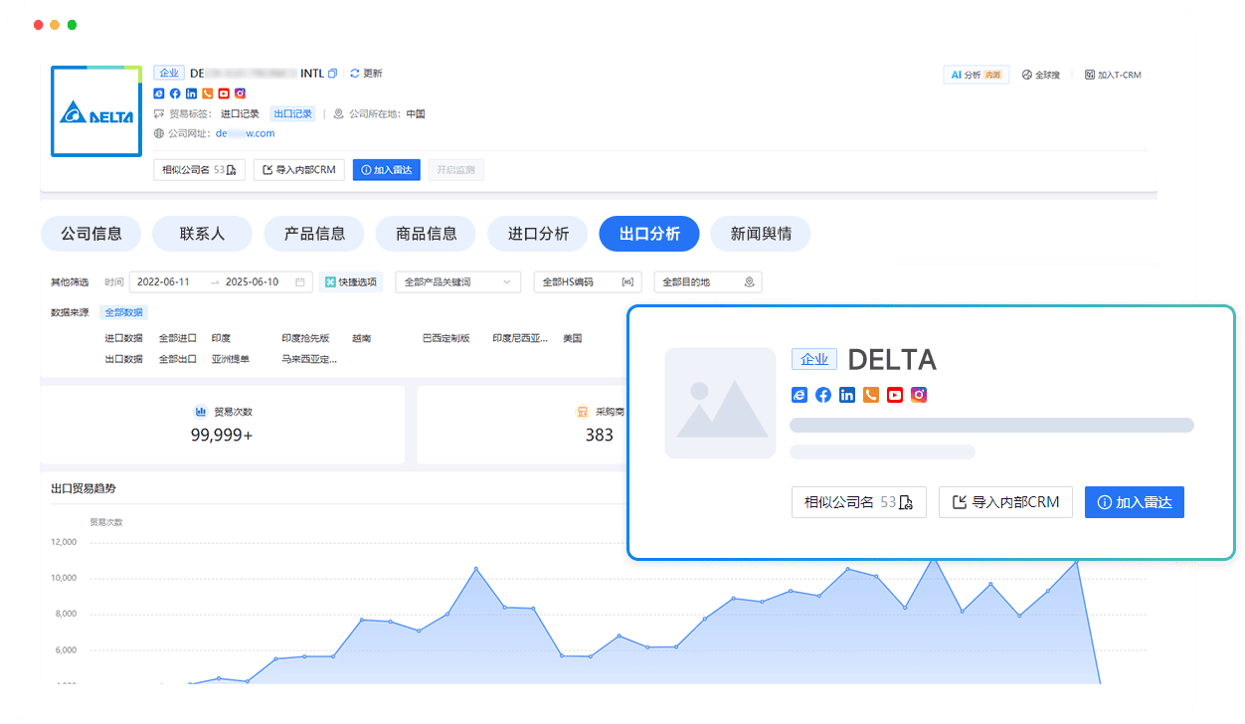1245x724 pixels.
Task: Select 全部数据 data source
Action: (x=123, y=311)
